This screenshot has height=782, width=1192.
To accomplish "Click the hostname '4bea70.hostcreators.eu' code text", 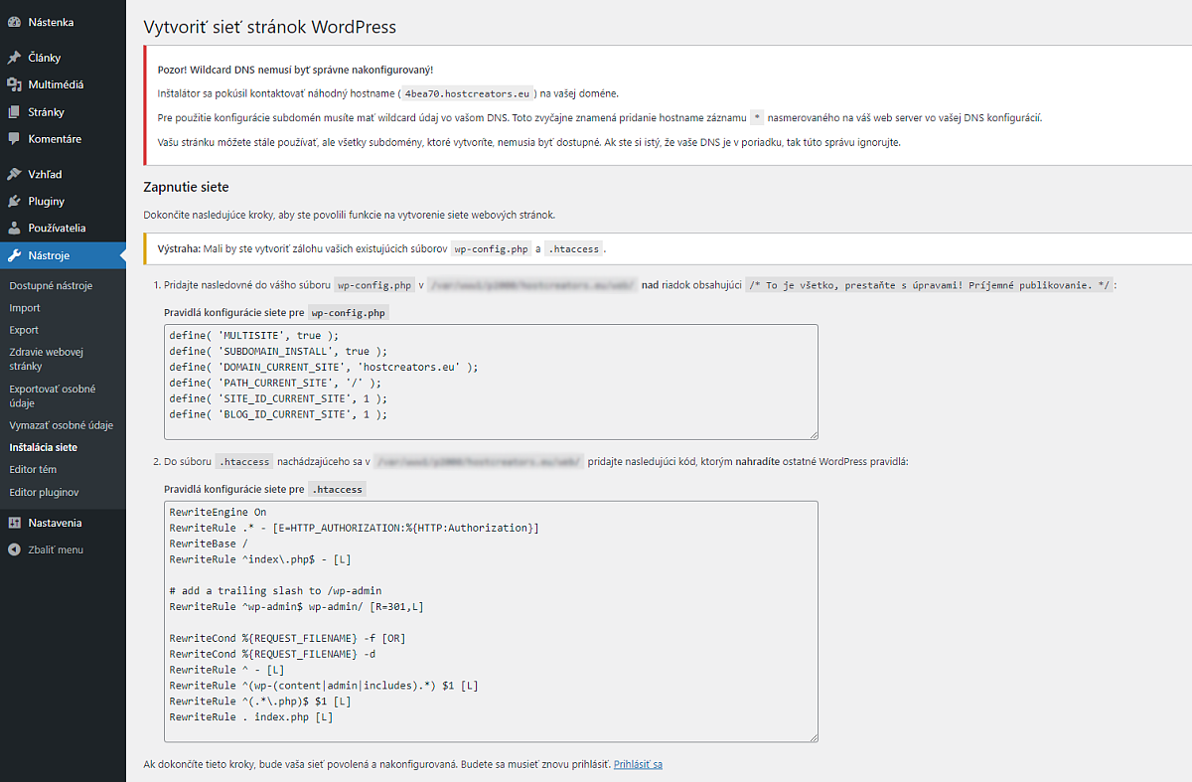I will click(x=468, y=93).
